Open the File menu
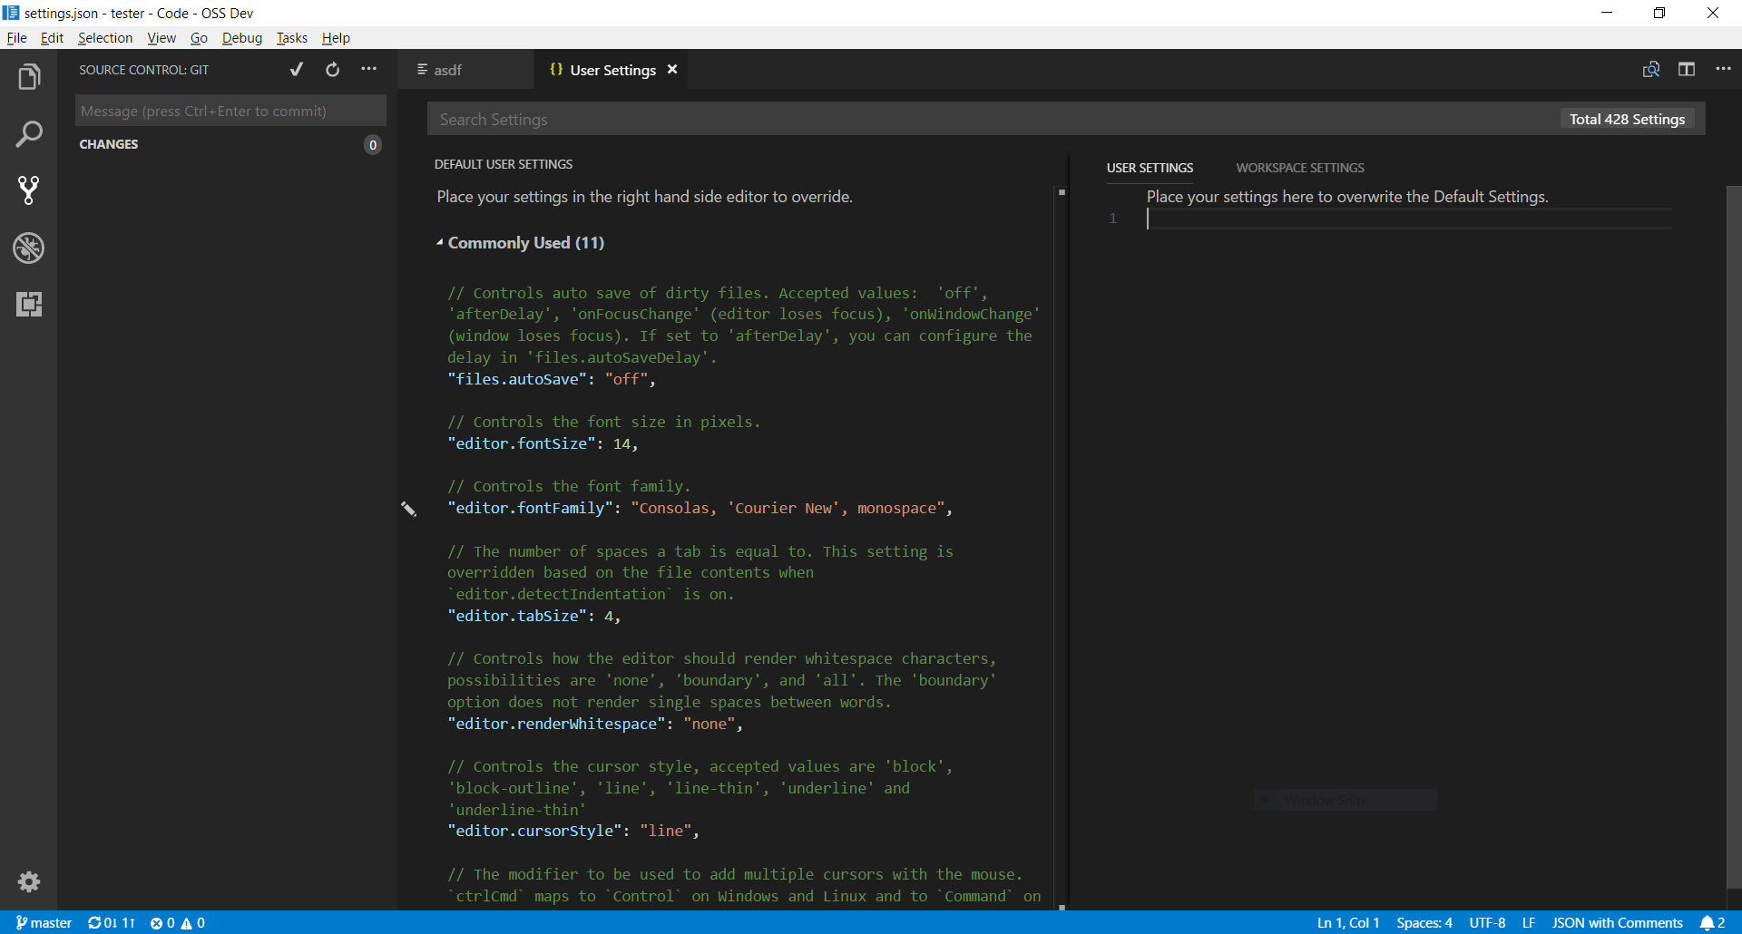 (16, 38)
